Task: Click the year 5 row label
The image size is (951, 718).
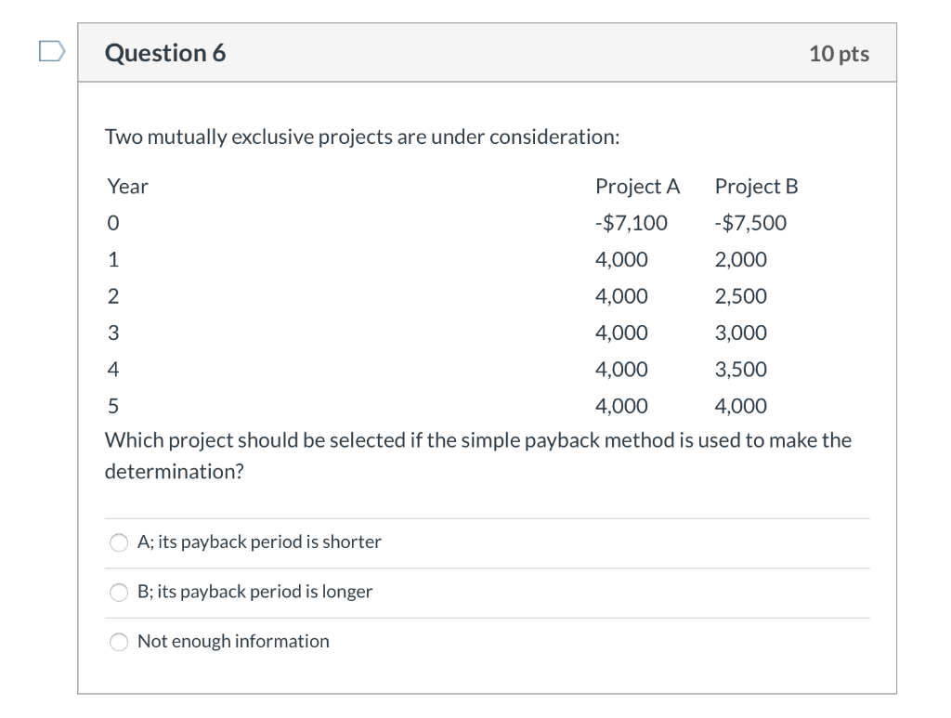Action: [x=111, y=405]
